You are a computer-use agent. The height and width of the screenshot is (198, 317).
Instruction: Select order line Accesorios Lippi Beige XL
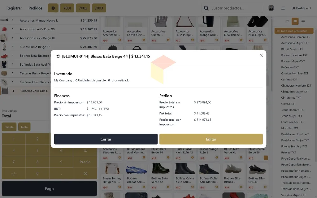point(49,38)
